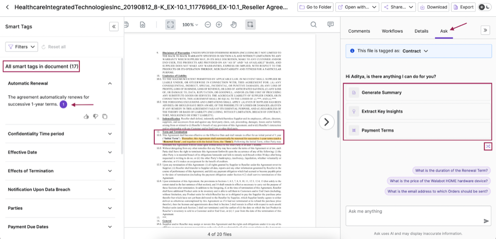The width and height of the screenshot is (496, 239).
Task: Click the send arrow in Ask box
Action: pyautogui.click(x=486, y=221)
